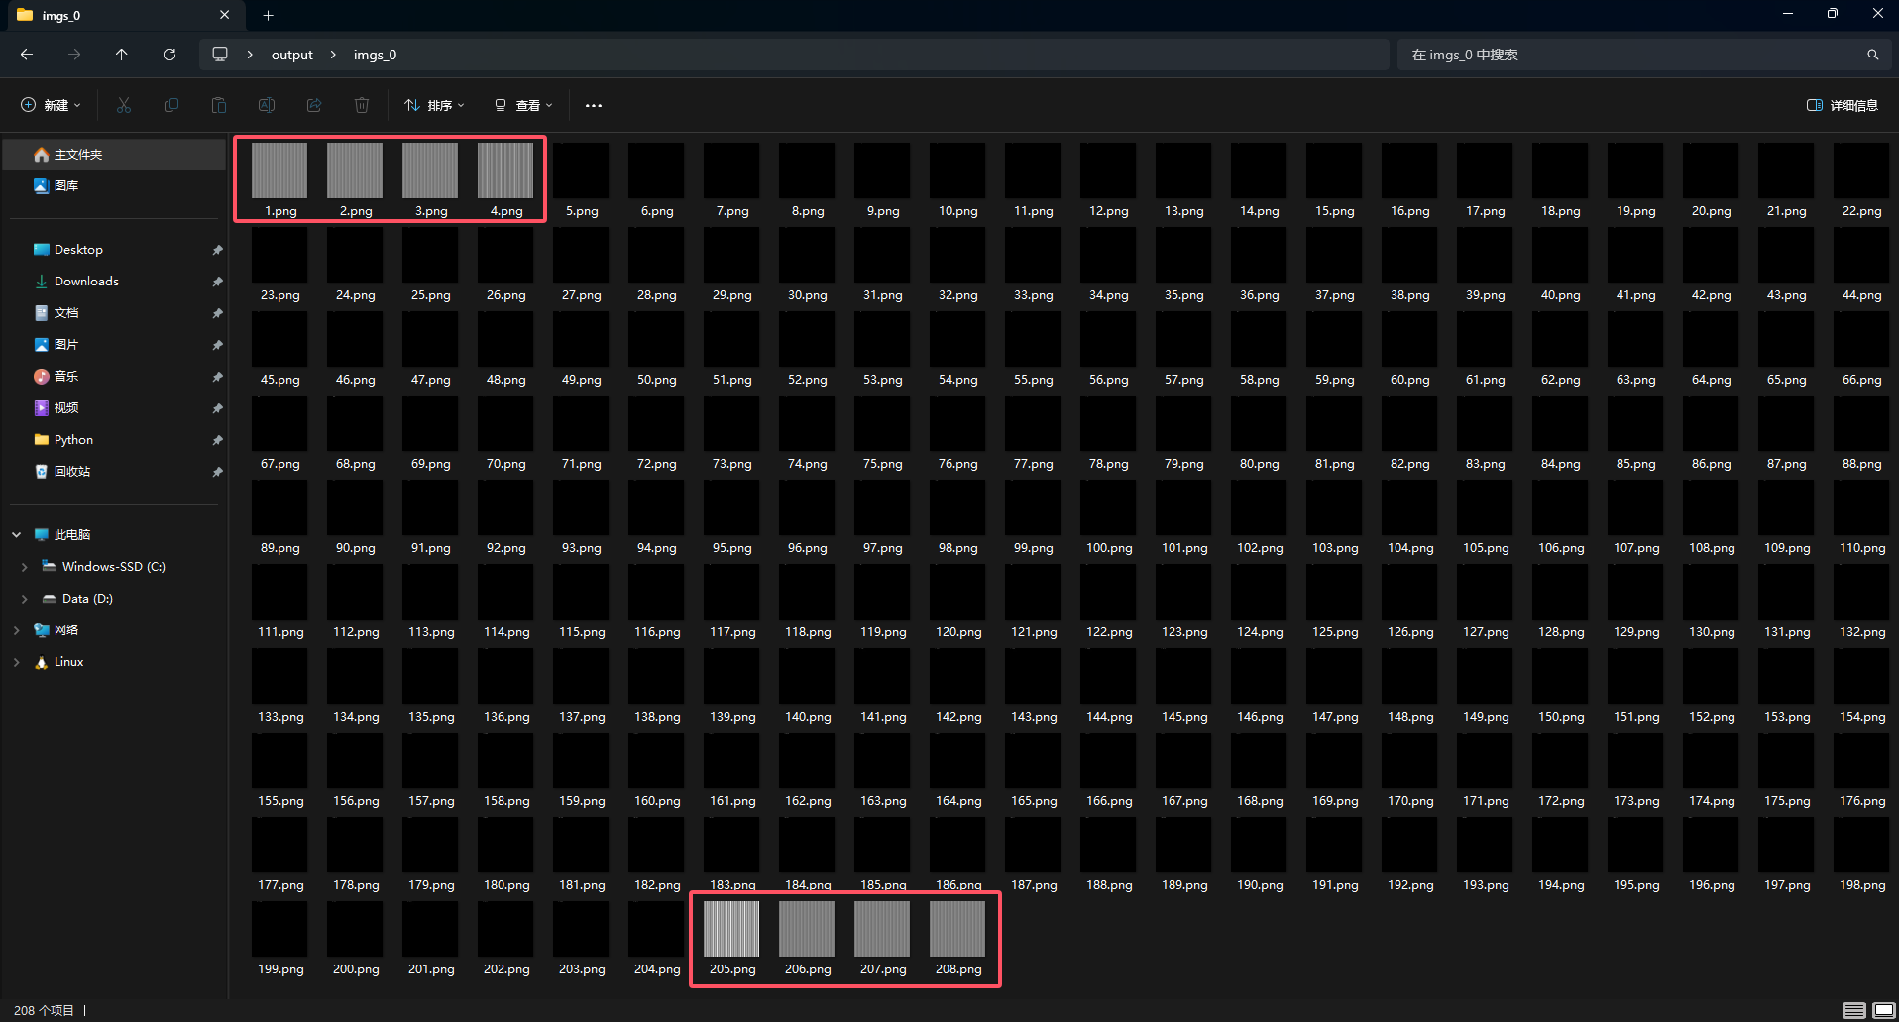
Task: Switch to details list view icon in status bar
Action: pos(1854,1010)
